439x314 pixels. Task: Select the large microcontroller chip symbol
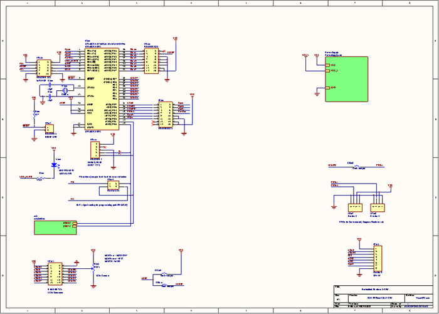point(102,89)
